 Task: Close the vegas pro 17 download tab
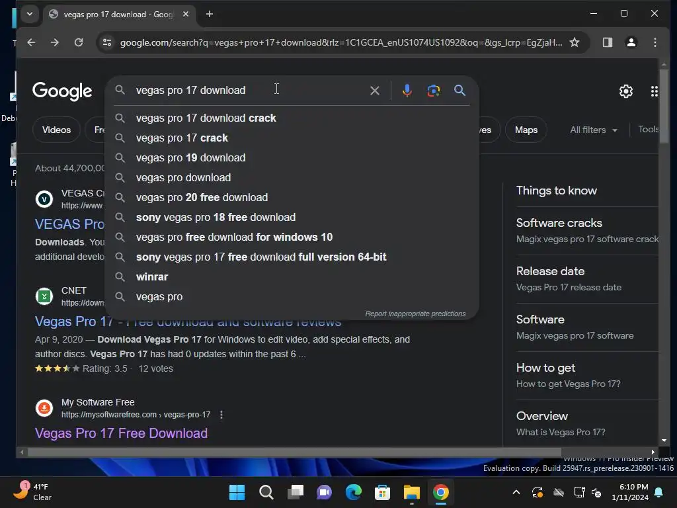(186, 15)
